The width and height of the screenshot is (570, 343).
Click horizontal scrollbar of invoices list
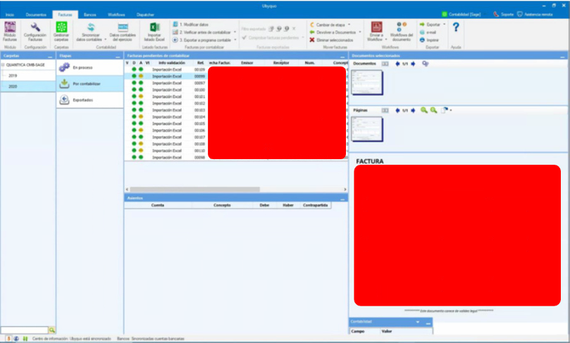tap(195, 189)
